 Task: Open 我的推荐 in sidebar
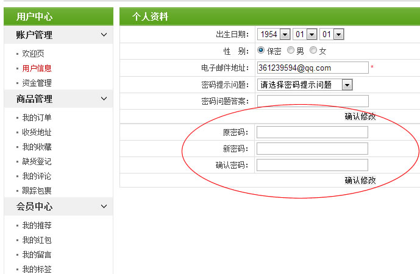pyautogui.click(x=37, y=225)
